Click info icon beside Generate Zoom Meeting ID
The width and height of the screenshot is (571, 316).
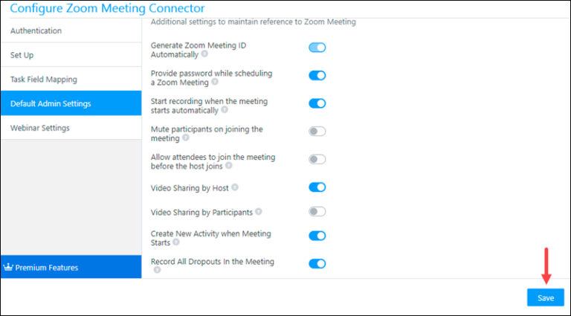coord(204,54)
